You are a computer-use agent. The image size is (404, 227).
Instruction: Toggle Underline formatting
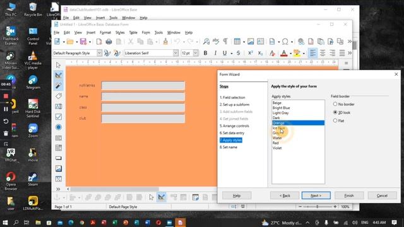(225, 53)
